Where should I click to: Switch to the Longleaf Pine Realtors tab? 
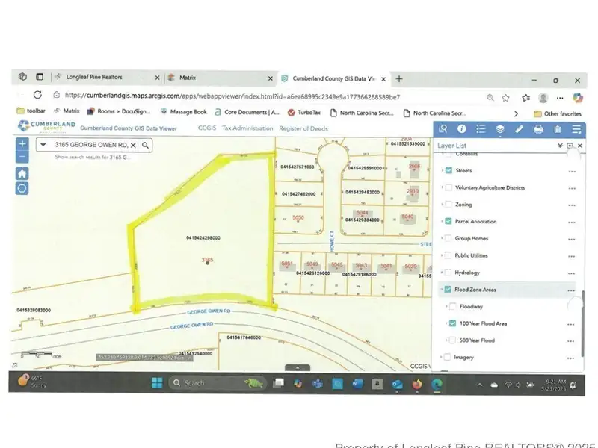coord(93,77)
